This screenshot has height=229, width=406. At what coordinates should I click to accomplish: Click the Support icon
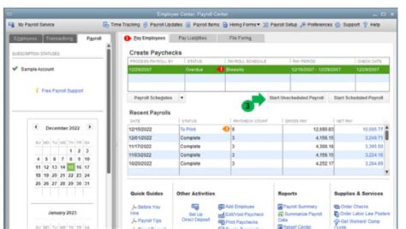338,25
